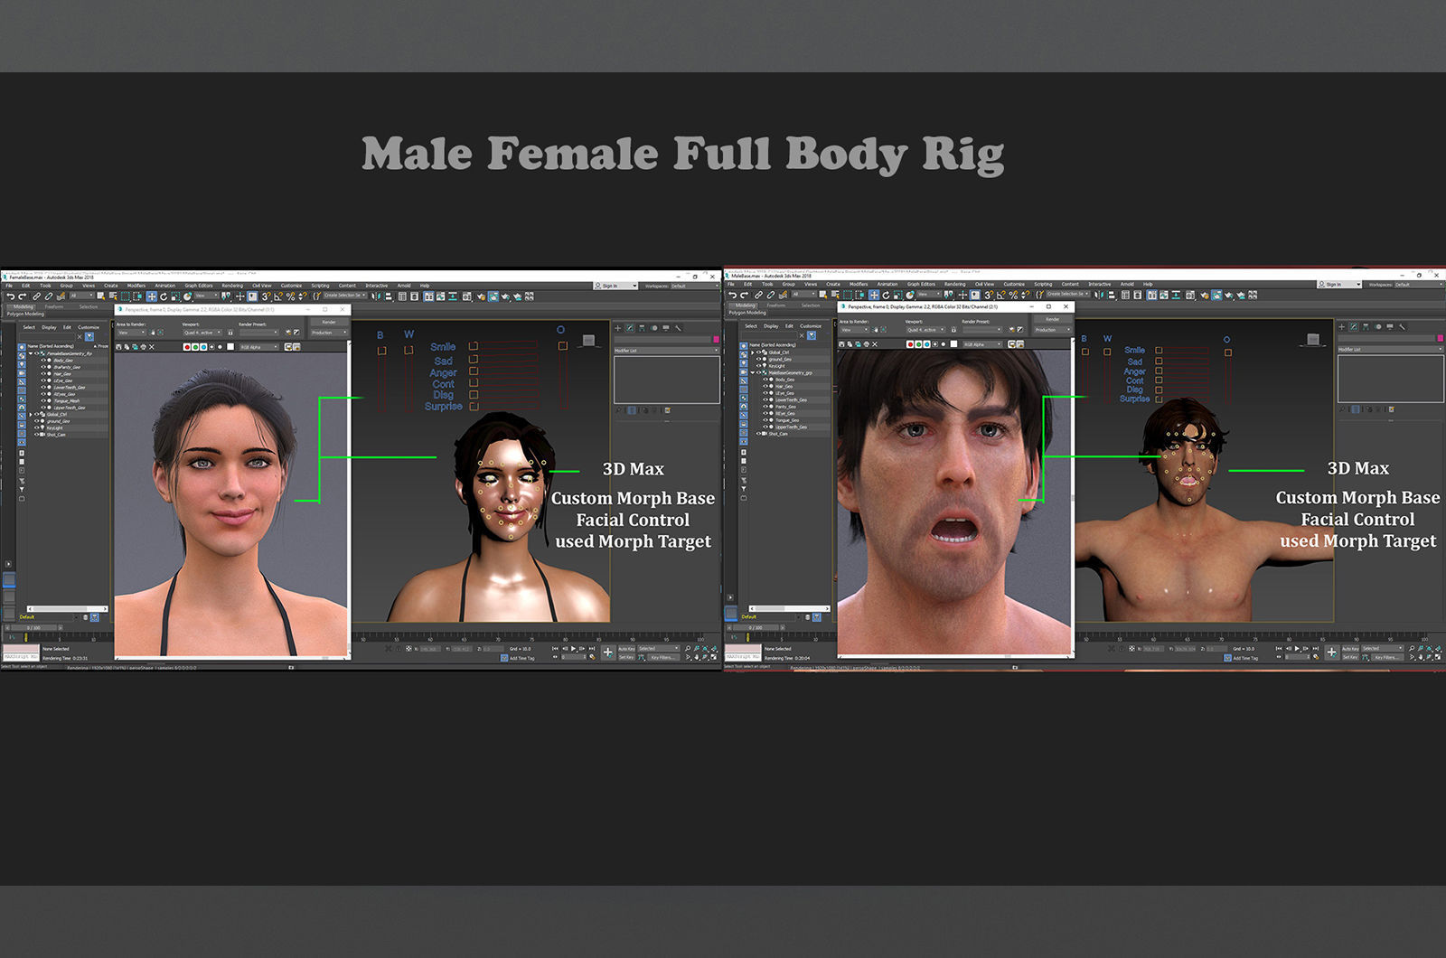Hide Body_Geo in FemaleBase.max scene explorer
The width and height of the screenshot is (1446, 958).
tap(42, 361)
